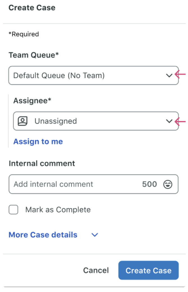Screen dimensions: 188x292
Task: Click the Assignee dropdown chevron arrow
Action: [169, 121]
